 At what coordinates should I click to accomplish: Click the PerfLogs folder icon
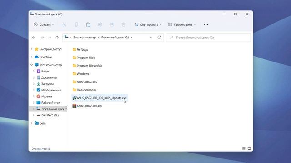[75, 49]
